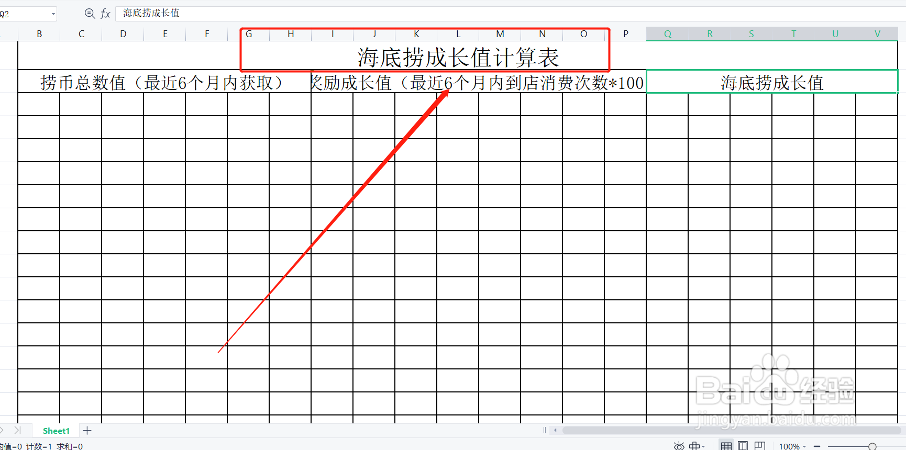
Task: Click the 计数=1 status bar entry
Action: [x=39, y=446]
